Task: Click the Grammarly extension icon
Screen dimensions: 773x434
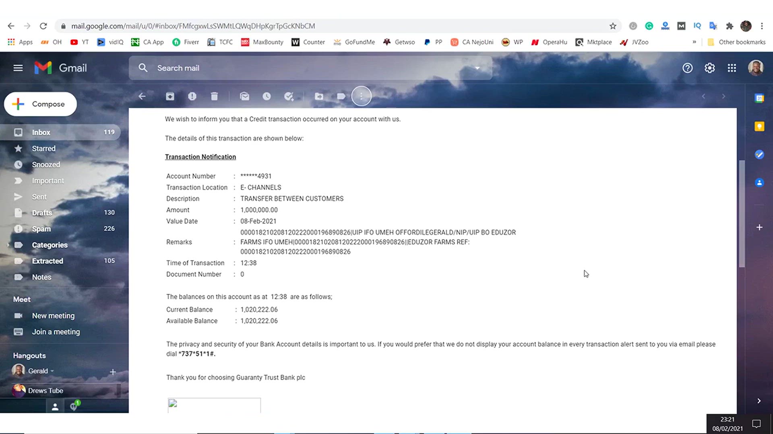Action: click(649, 26)
